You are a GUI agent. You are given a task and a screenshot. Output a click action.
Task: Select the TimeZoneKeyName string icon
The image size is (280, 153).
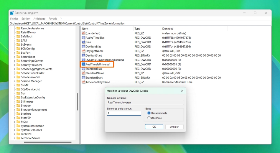[83, 82]
